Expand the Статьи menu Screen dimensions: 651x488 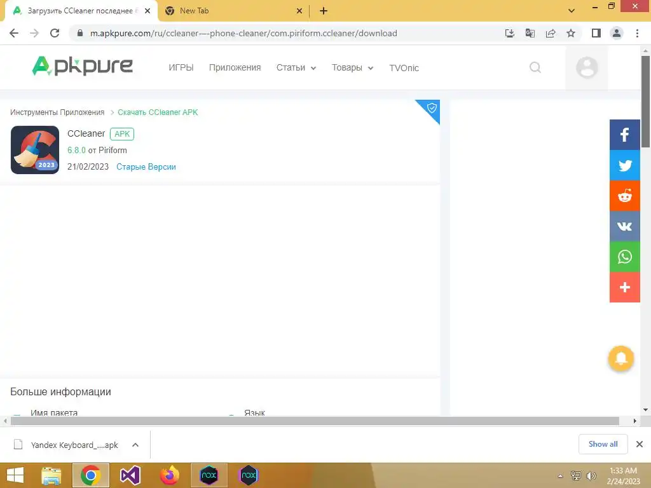pyautogui.click(x=296, y=67)
